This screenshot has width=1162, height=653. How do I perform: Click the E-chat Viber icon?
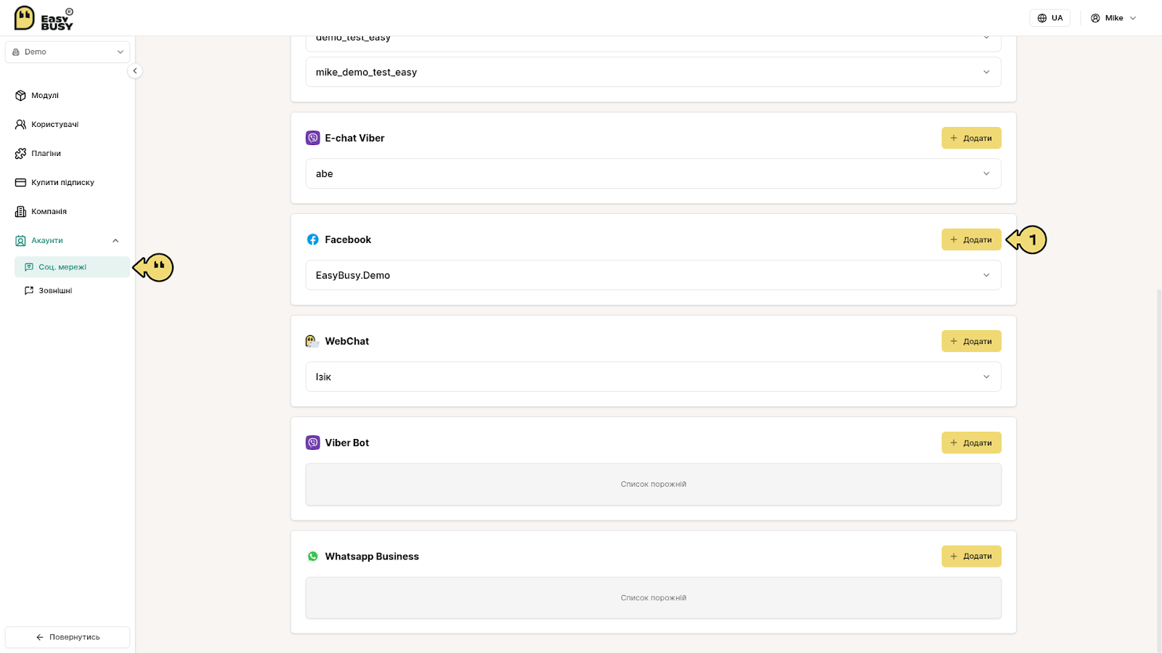coord(313,138)
